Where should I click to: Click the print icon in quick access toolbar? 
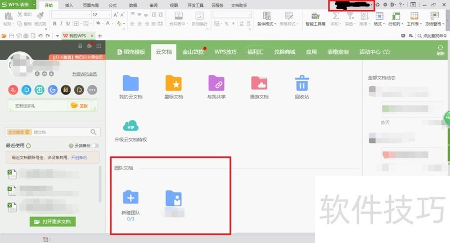pyautogui.click(x=26, y=36)
